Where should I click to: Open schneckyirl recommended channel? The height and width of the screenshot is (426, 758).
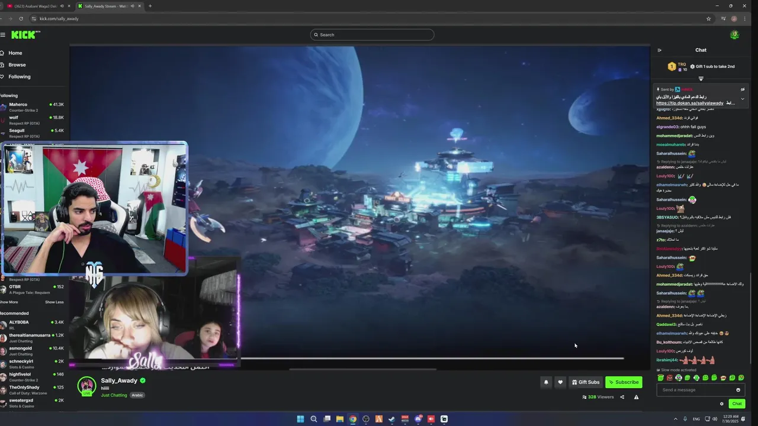point(33,364)
